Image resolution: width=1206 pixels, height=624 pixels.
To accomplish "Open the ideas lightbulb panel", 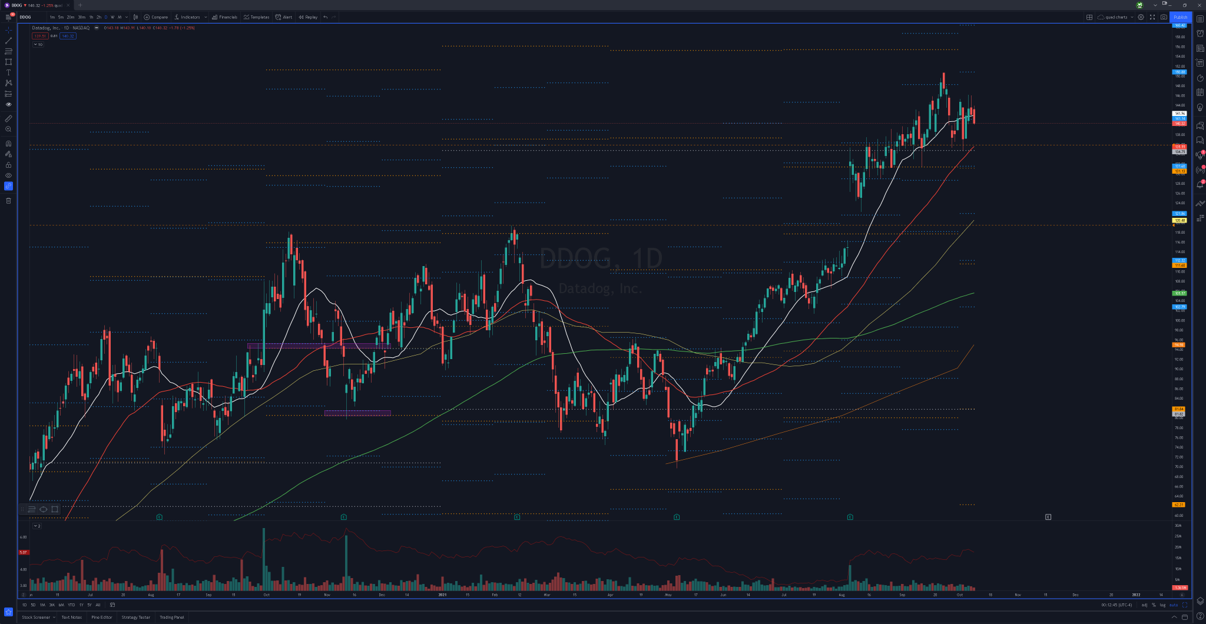I will (x=1200, y=107).
